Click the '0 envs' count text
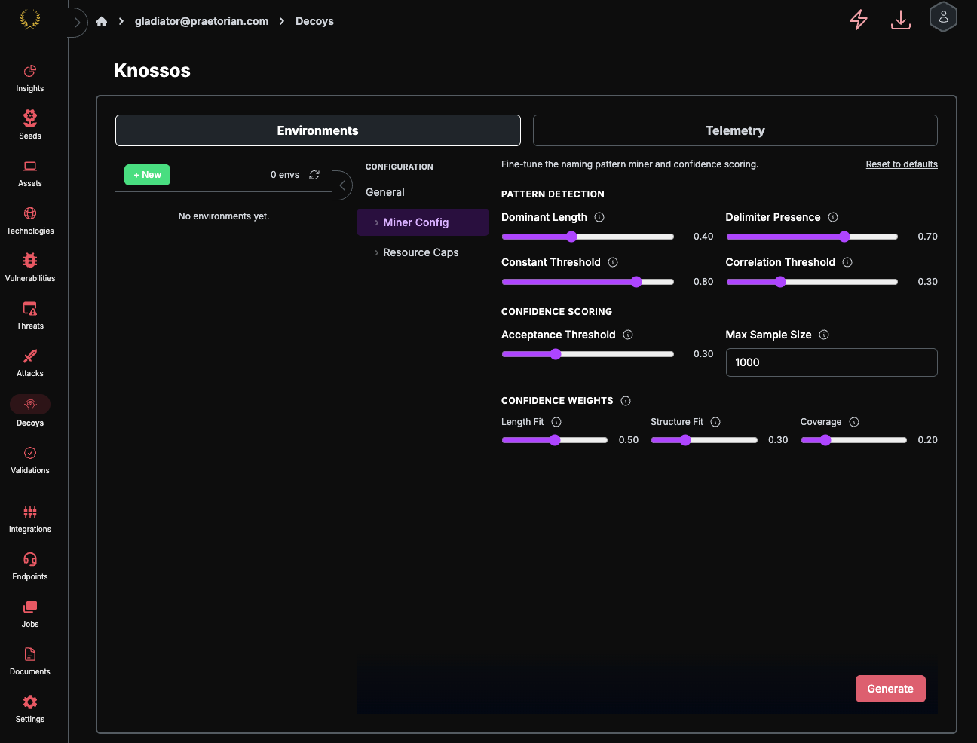 pos(285,175)
